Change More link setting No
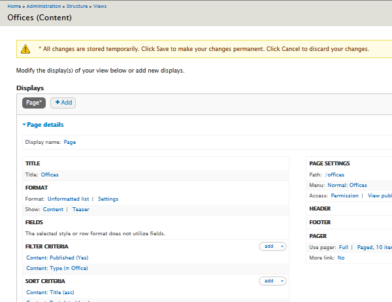392x302 pixels. (341, 258)
